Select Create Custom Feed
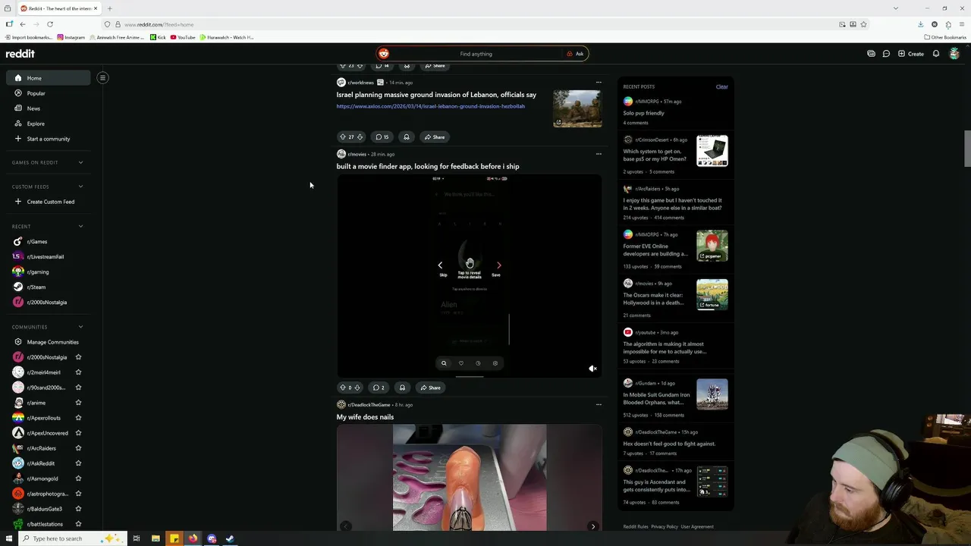971x546 pixels. 49,202
